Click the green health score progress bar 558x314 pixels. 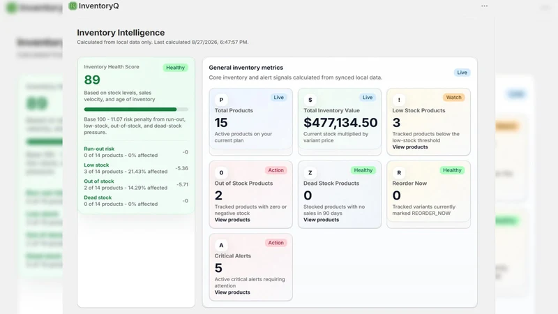(x=136, y=110)
